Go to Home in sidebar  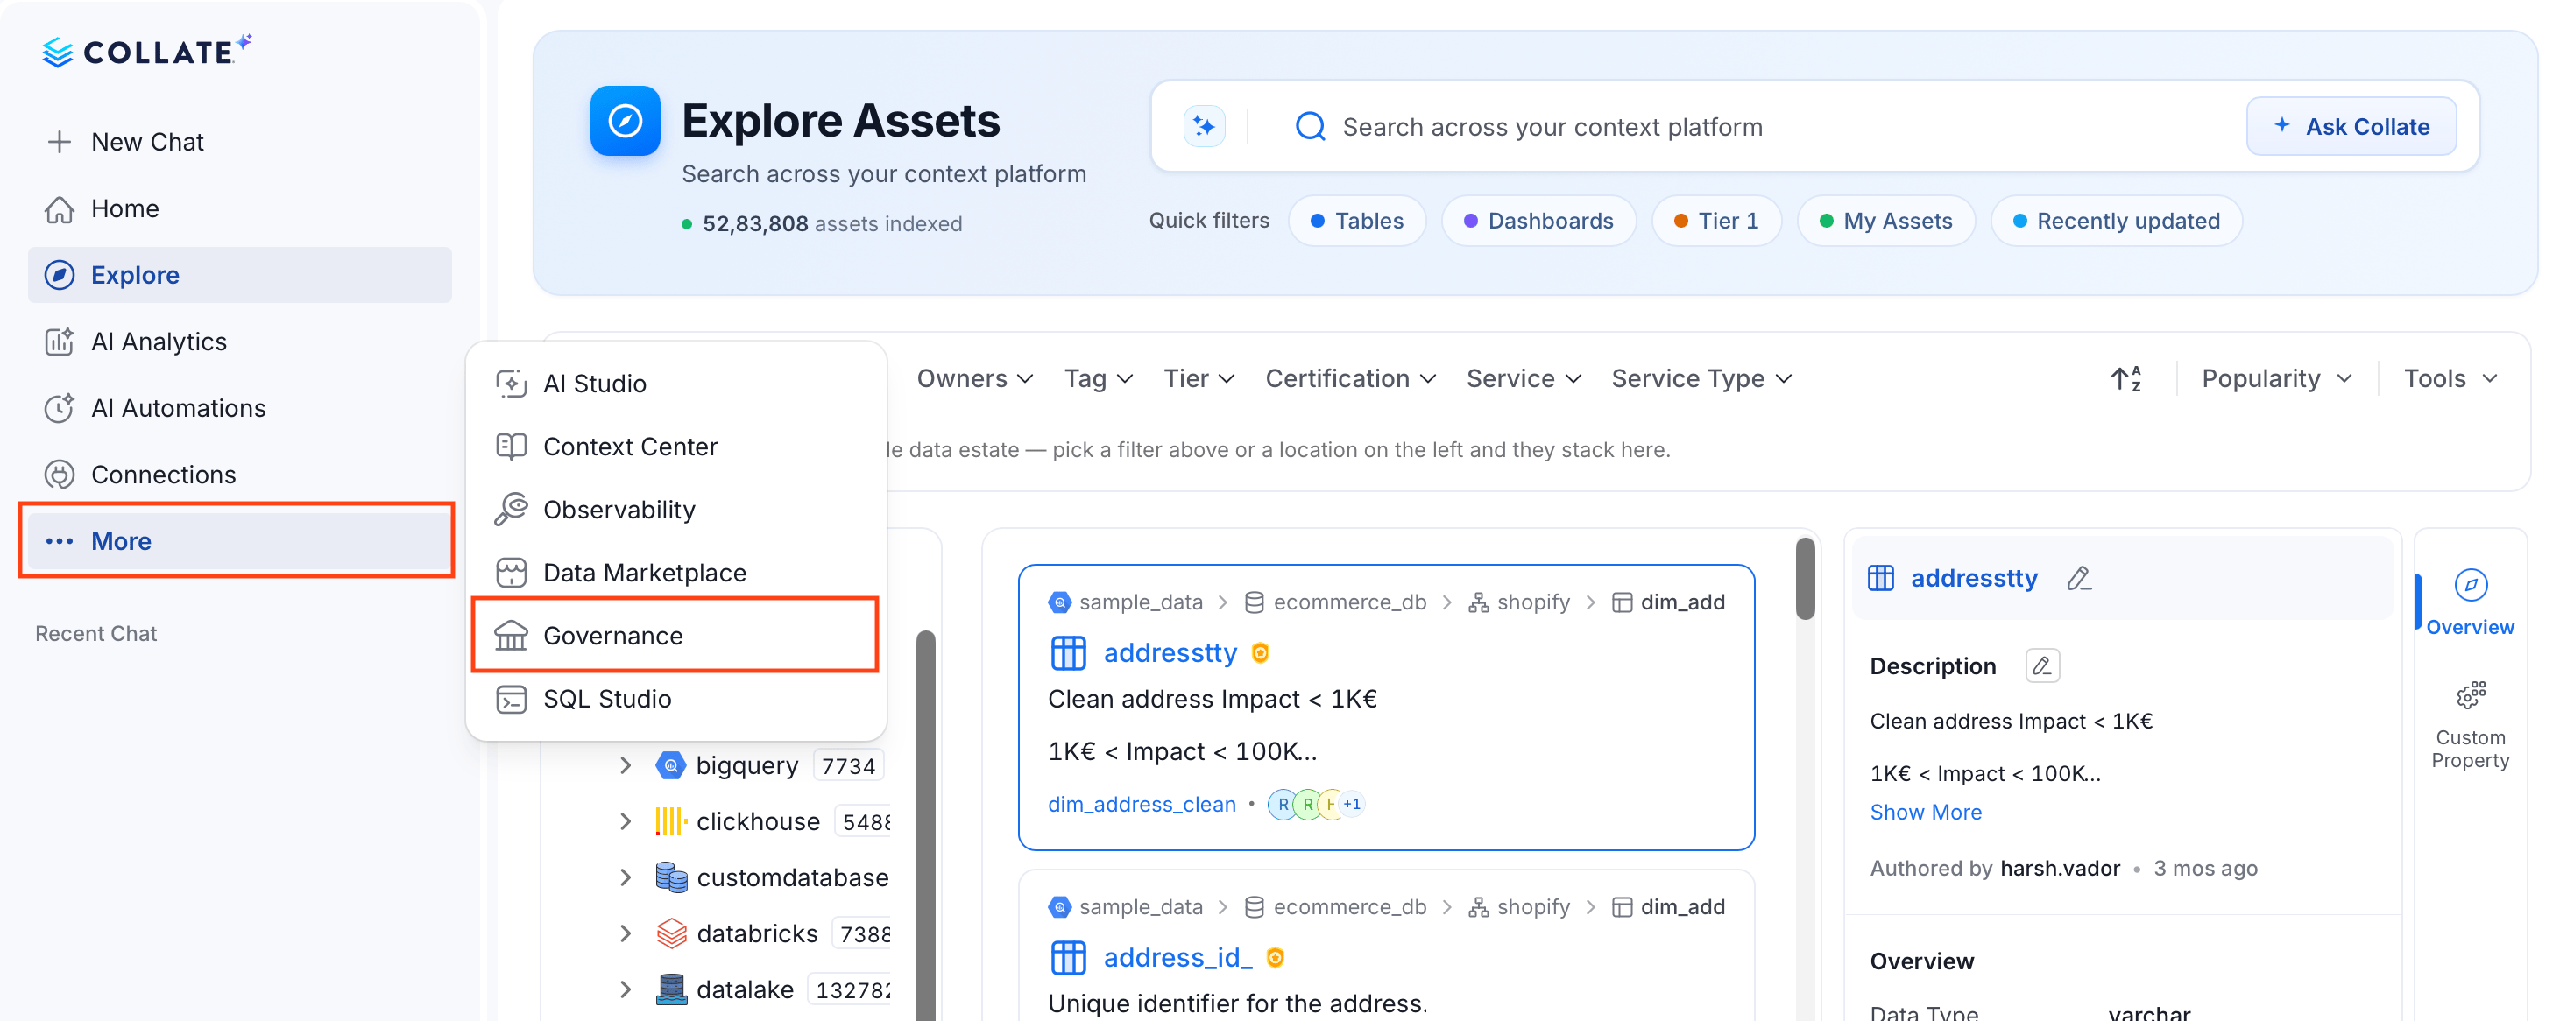coord(239,208)
